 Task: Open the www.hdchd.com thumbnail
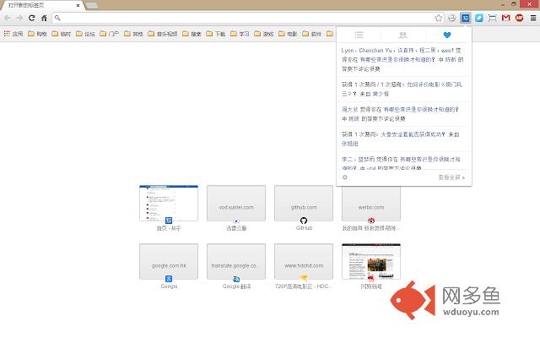304,261
